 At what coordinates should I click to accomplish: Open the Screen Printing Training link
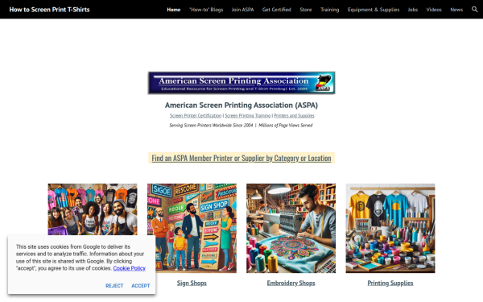click(x=248, y=115)
